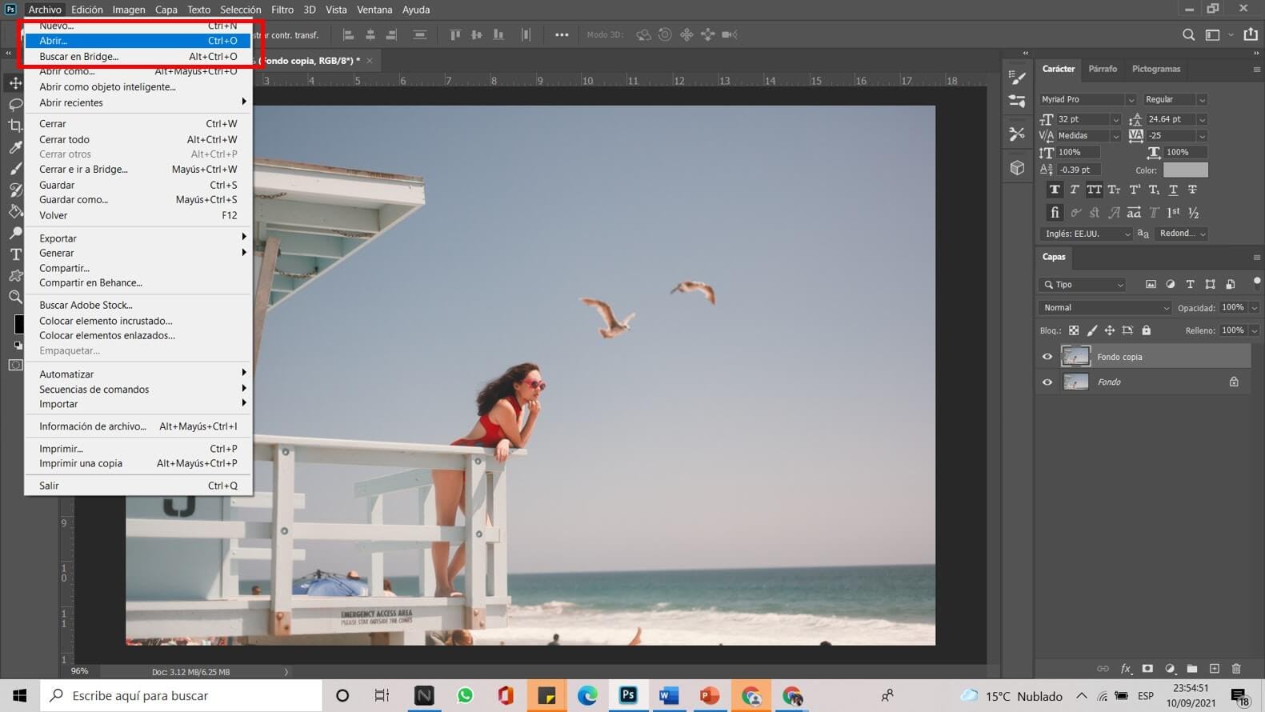This screenshot has width=1265, height=712.
Task: Switch to the Párrafo tab
Action: (x=1103, y=69)
